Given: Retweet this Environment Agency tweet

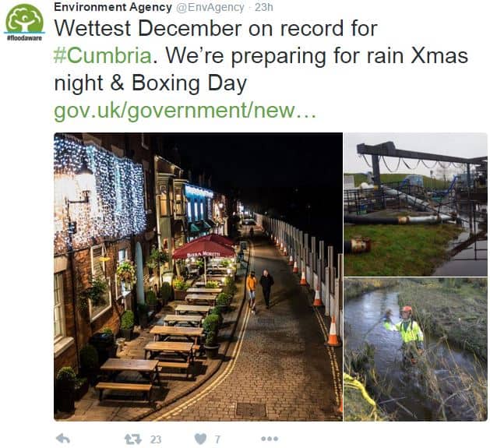Looking at the screenshot, I should coord(133,439).
